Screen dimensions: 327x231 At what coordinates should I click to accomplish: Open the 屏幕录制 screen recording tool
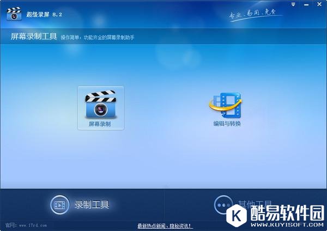(x=101, y=108)
